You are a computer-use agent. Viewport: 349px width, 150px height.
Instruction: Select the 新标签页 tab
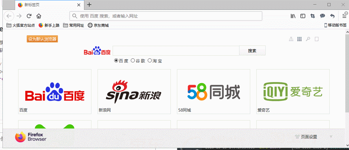50,5
